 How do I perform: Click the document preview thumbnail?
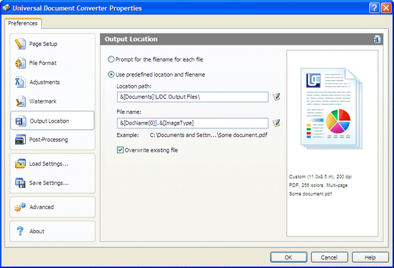(332, 109)
